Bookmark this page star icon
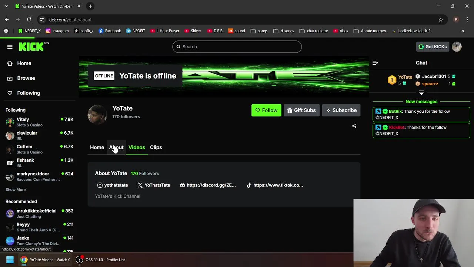This screenshot has height=267, width=474. click(441, 20)
